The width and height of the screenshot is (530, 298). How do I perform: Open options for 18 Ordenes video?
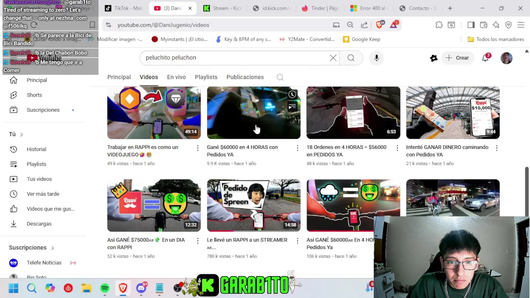tap(397, 148)
